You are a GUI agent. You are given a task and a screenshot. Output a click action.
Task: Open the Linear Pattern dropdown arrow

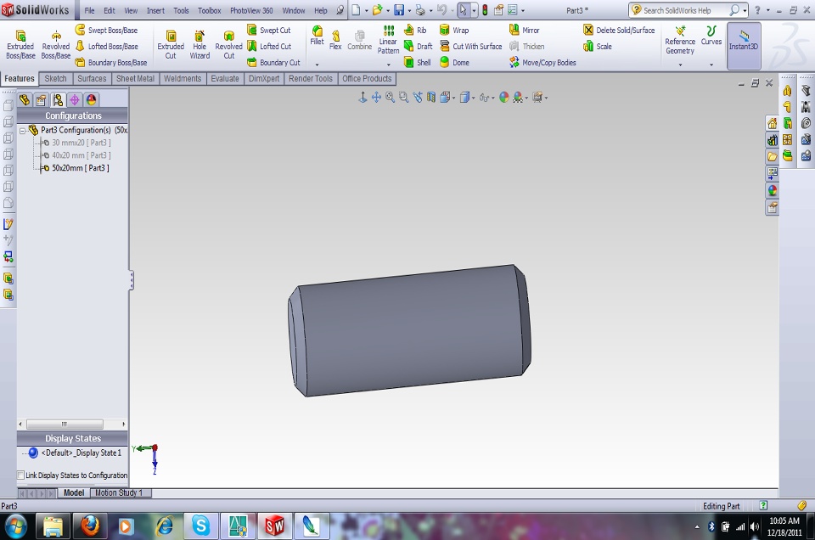(x=388, y=65)
